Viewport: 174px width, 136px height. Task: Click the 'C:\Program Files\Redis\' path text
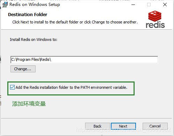pos(31,59)
